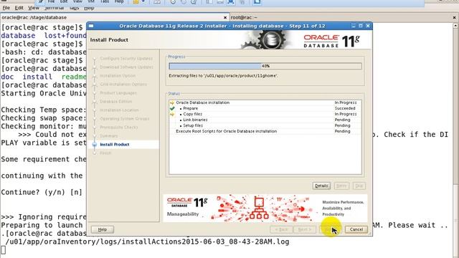Click the Details button in installer
Screen dimensions: 459x258
[321, 186]
